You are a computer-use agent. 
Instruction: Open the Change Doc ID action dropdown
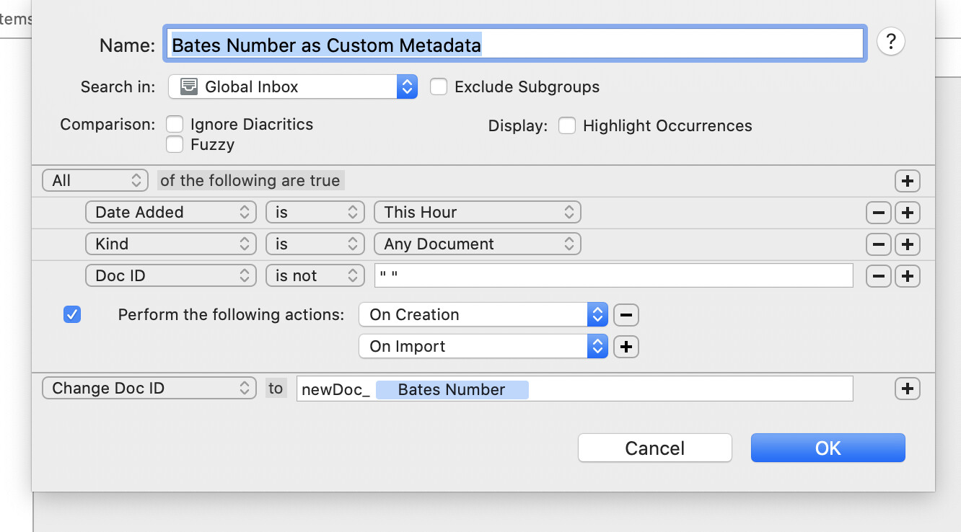point(149,389)
